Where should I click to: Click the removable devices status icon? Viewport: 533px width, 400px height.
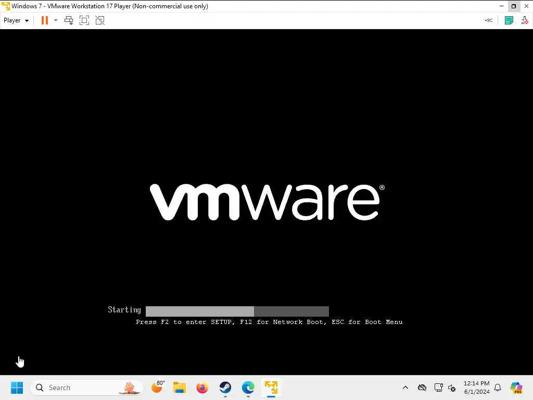[525, 20]
